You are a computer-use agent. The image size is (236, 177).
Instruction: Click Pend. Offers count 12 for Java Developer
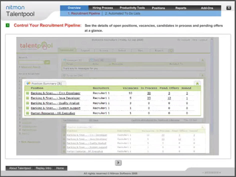click(x=169, y=98)
